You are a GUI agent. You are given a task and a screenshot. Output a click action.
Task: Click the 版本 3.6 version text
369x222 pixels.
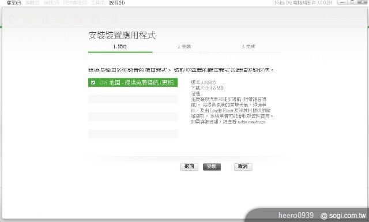[x=203, y=82]
